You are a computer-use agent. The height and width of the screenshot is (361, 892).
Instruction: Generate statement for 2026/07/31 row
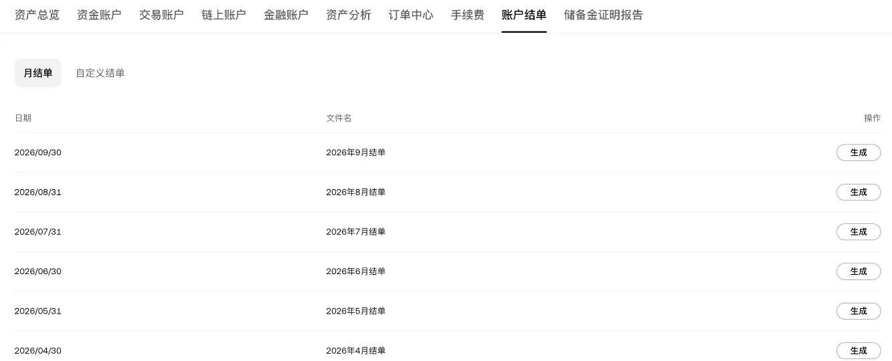click(x=859, y=232)
